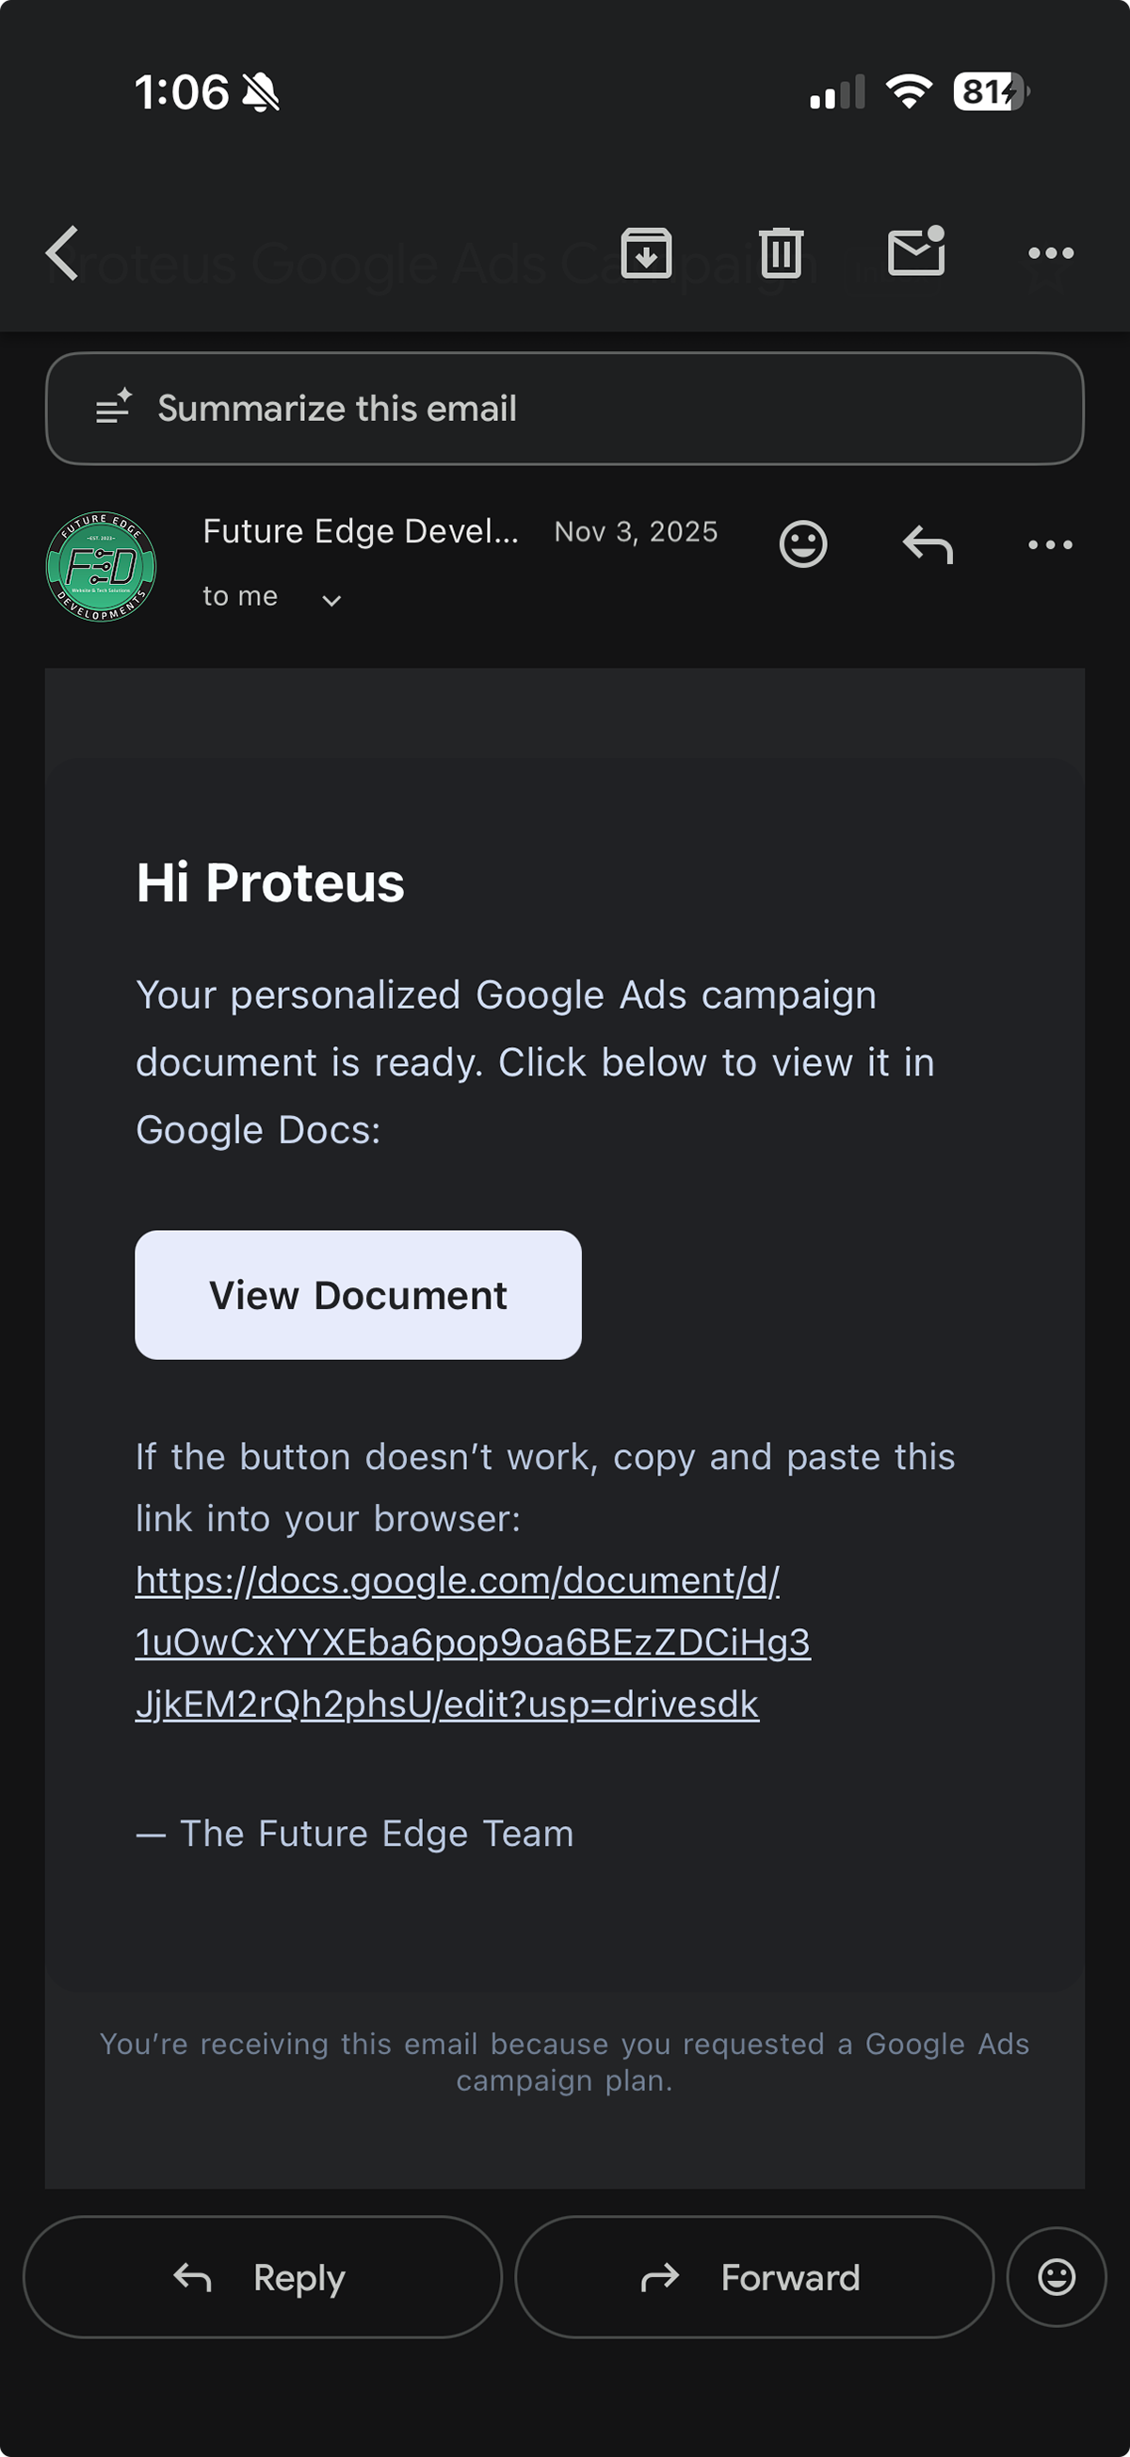Viewport: 1130px width, 2457px height.
Task: Tap the Wi-Fi status icon
Action: point(909,91)
